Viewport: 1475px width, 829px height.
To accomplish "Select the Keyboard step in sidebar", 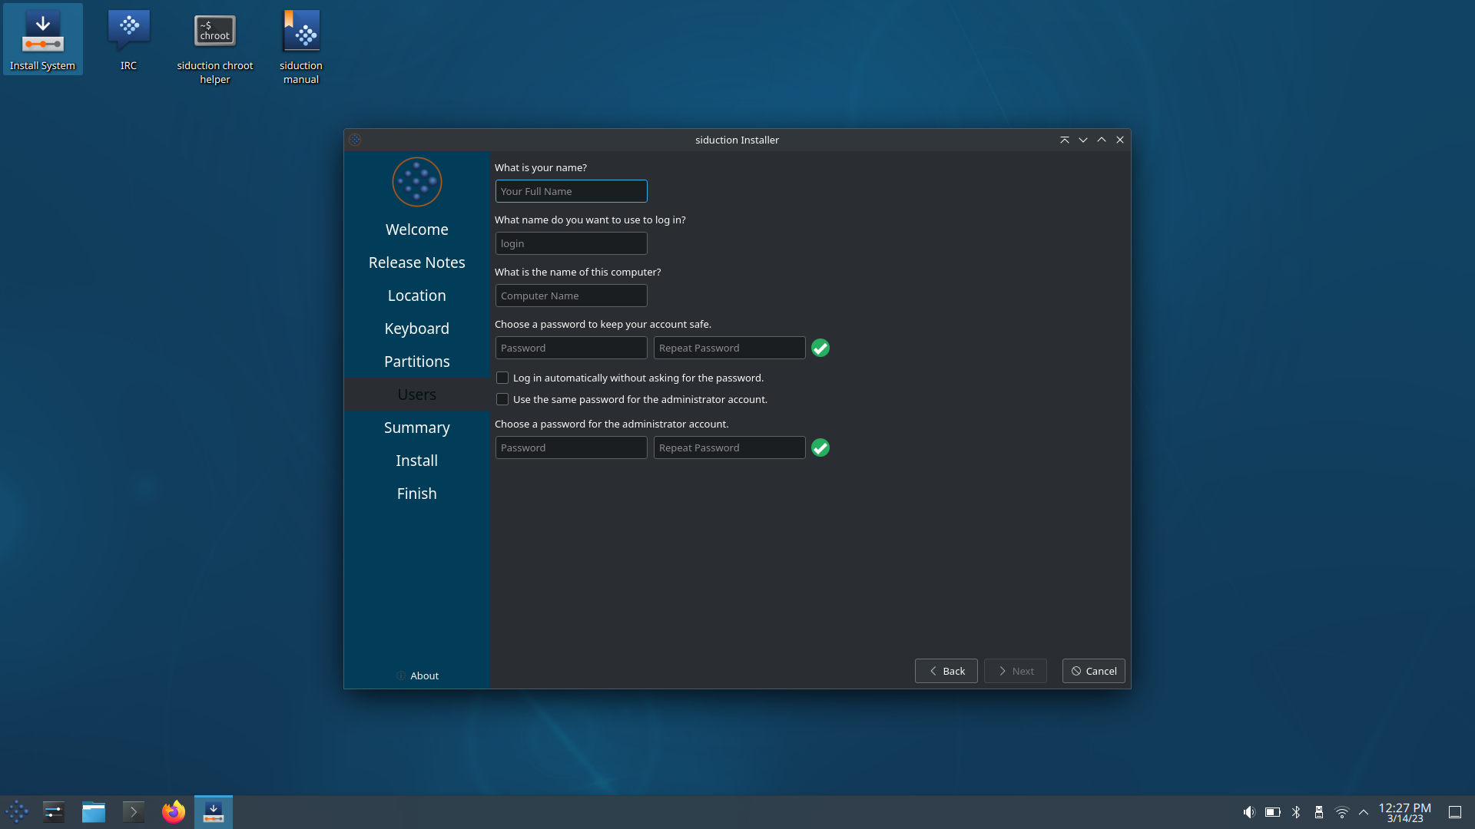I will pos(417,329).
